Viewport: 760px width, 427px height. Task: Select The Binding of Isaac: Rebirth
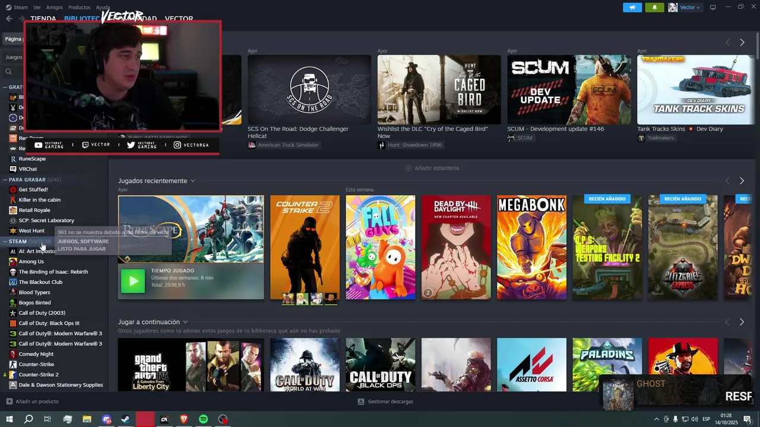[x=53, y=272]
